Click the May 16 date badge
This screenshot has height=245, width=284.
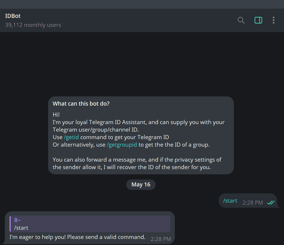pyautogui.click(x=141, y=184)
